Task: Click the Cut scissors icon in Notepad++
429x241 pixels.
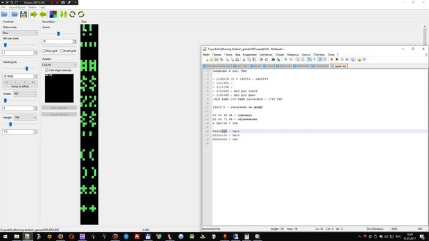Action: point(244,60)
